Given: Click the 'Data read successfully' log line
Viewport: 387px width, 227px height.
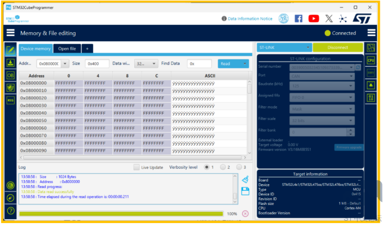Looking at the screenshot, I should 47,191.
